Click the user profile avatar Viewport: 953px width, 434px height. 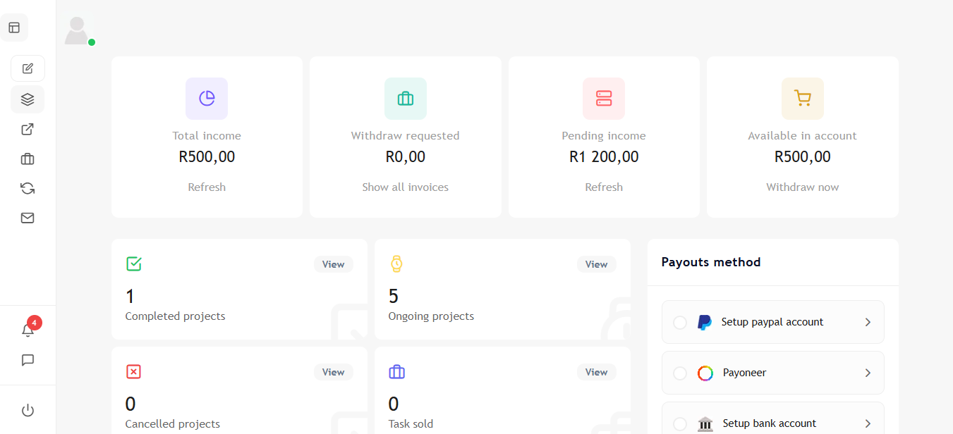pos(77,31)
